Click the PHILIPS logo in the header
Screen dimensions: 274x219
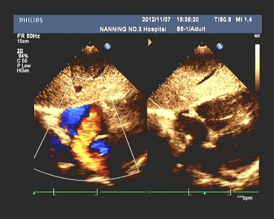(x=31, y=21)
